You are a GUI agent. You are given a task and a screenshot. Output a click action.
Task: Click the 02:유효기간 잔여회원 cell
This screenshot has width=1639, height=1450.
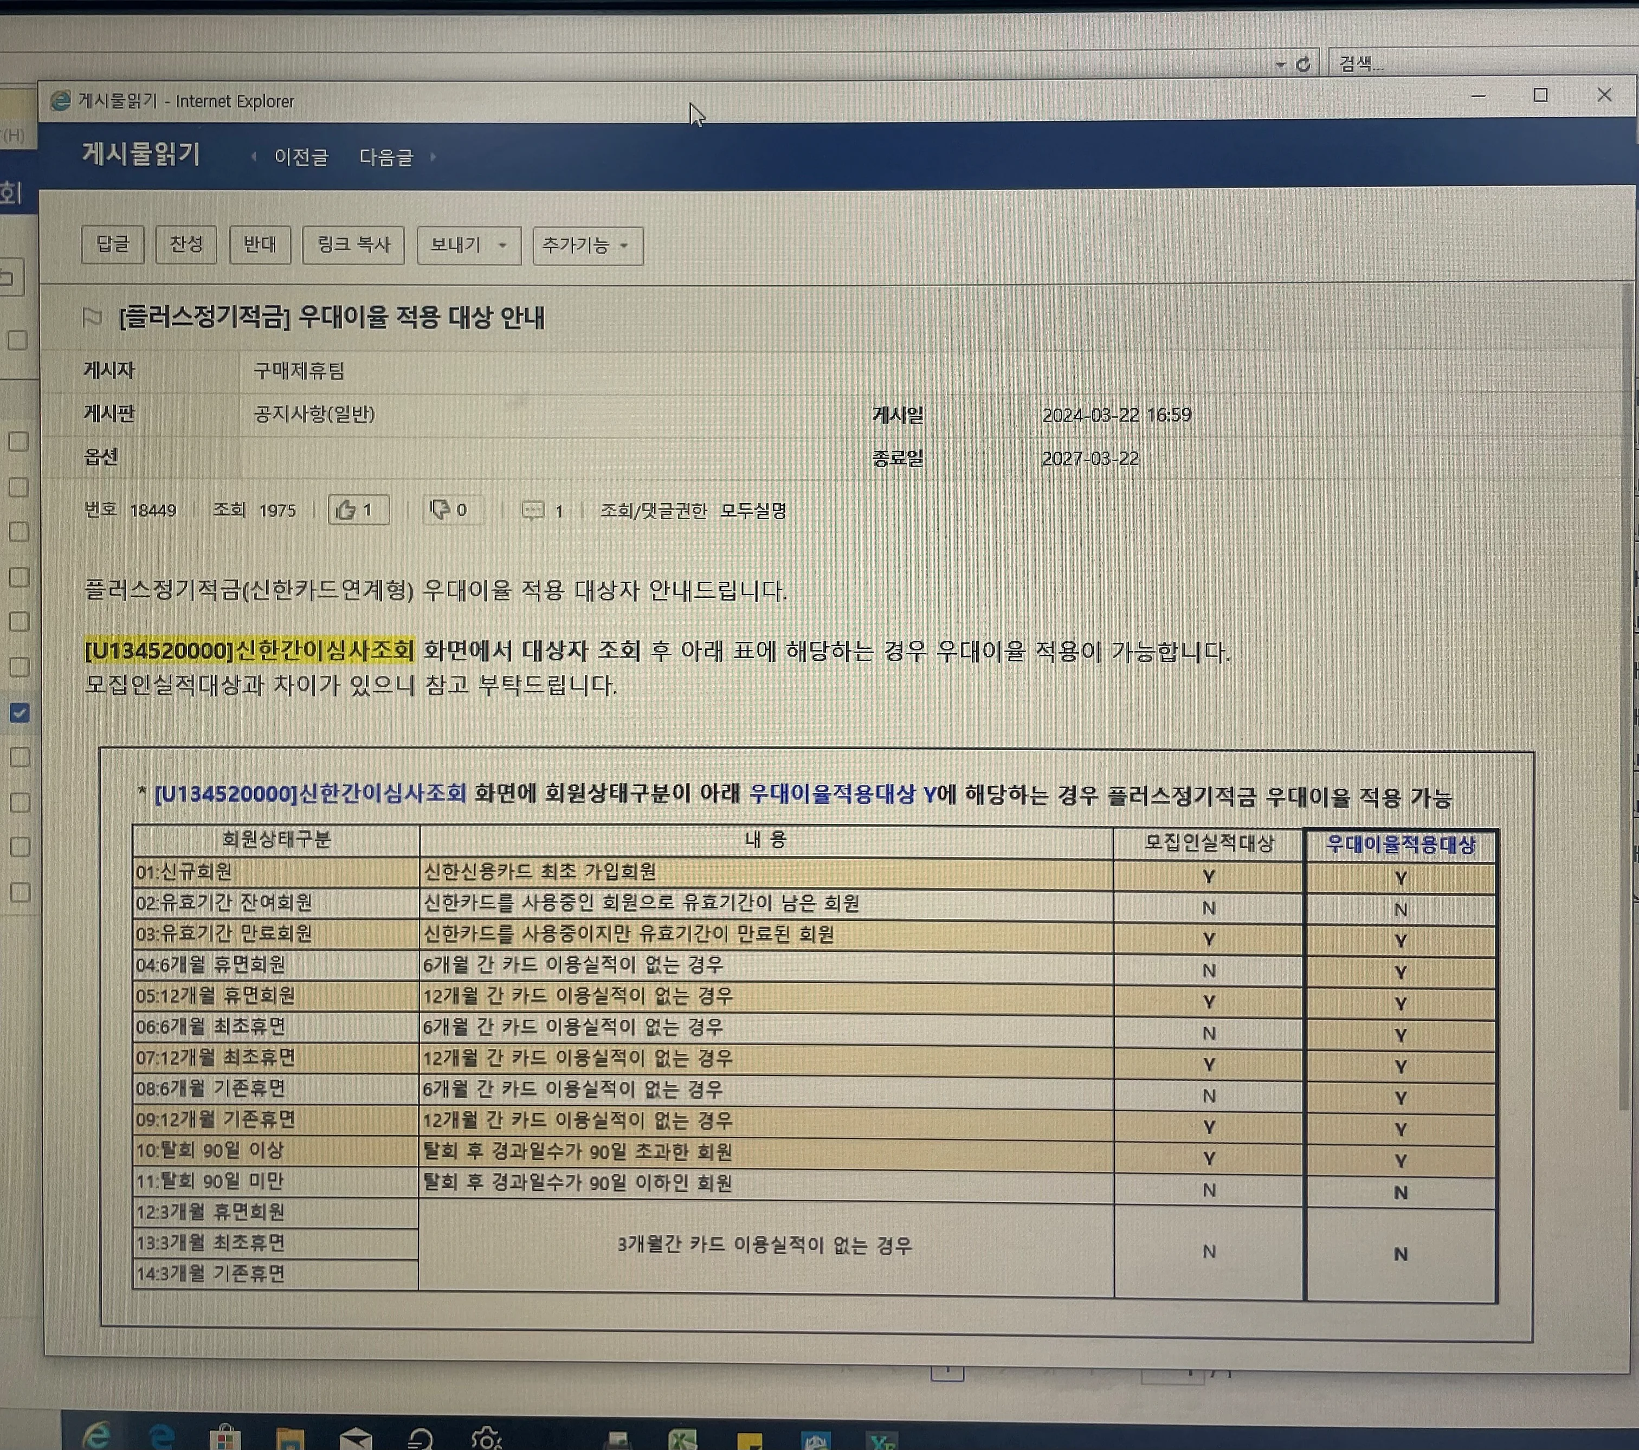click(x=276, y=903)
